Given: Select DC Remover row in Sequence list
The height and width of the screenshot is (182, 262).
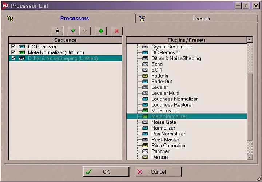Looking at the screenshot, I should [x=65, y=47].
